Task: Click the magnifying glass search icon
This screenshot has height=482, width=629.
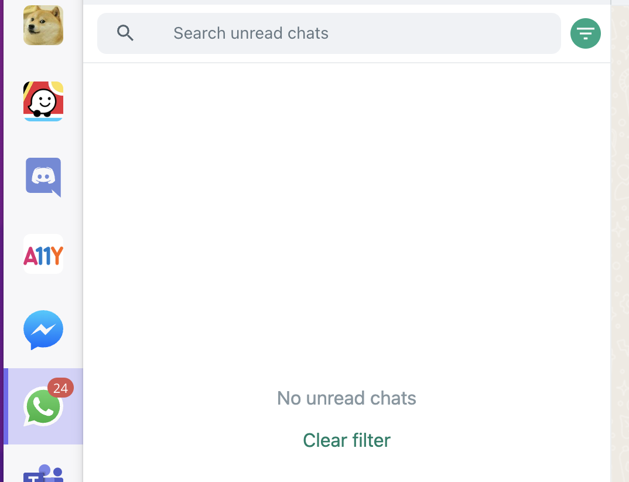Action: coord(125,33)
